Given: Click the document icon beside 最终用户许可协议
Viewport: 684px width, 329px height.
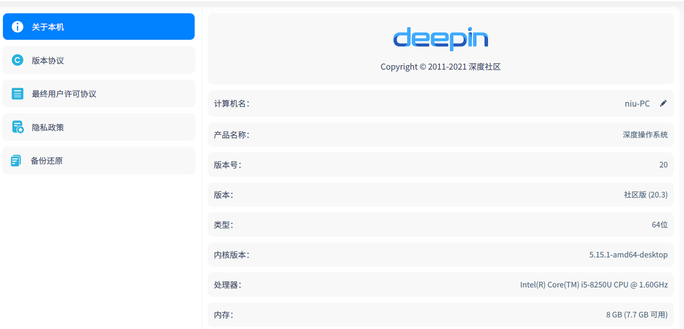Looking at the screenshot, I should pos(18,94).
